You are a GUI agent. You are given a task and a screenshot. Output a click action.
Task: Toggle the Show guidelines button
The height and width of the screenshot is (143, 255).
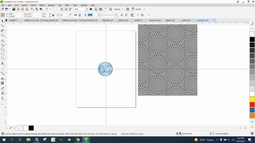(105, 9)
